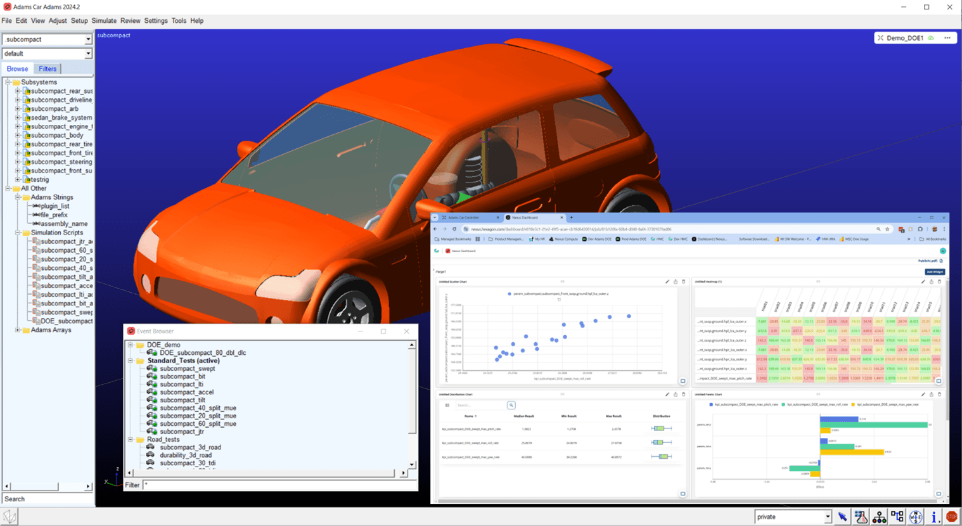Viewport: 962px width, 526px height.
Task: Click the compass view orientation icon
Action: [914, 516]
